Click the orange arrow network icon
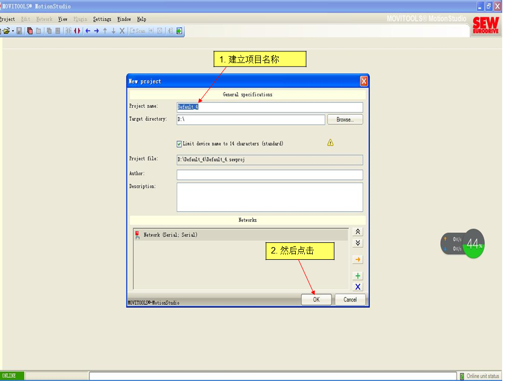 click(x=358, y=259)
